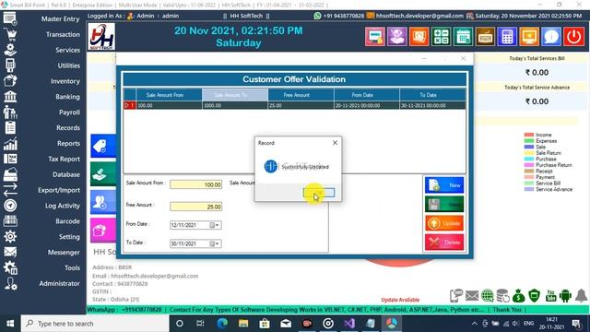Click the bar chart Reports icon
Image resolution: width=590 pixels, height=332 pixels.
pyautogui.click(x=10, y=144)
